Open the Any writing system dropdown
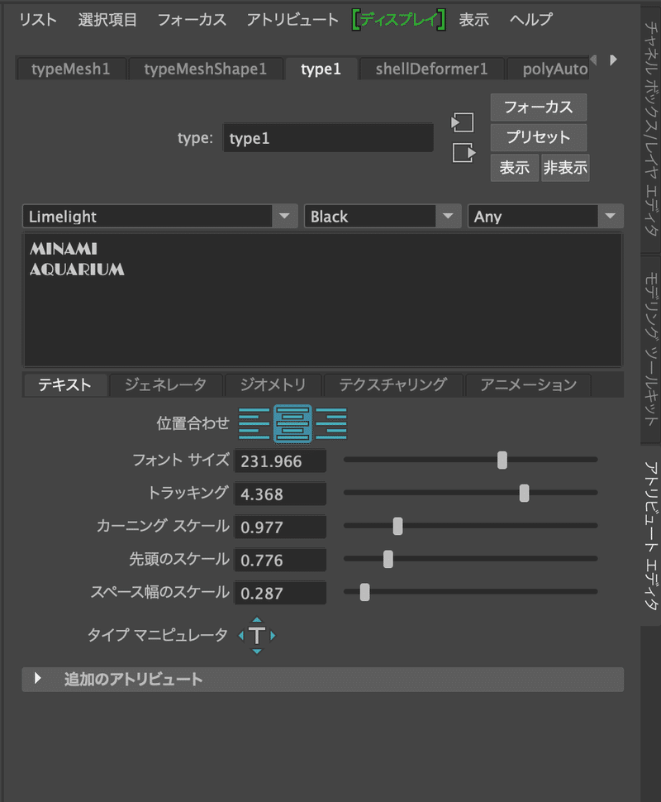This screenshot has height=802, width=661. pos(545,217)
